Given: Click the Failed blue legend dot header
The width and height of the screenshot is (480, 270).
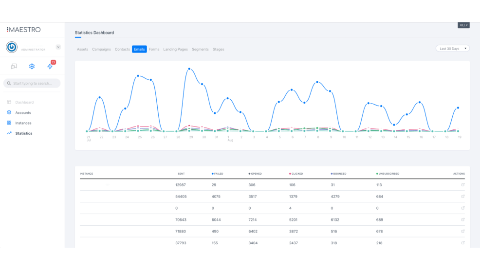Looking at the screenshot, I should (x=217, y=174).
